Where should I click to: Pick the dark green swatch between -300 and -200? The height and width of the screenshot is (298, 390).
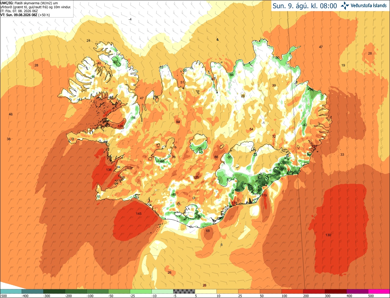point(54,291)
